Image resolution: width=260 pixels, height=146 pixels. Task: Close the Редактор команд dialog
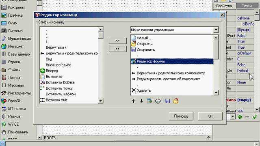222,15
